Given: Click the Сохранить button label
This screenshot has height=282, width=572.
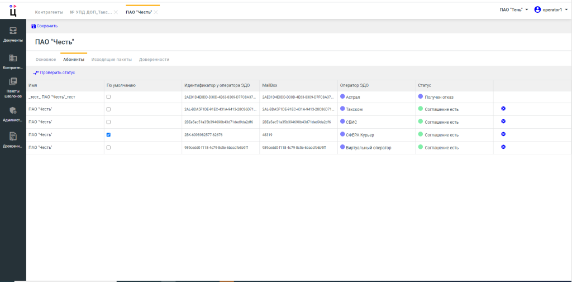Looking at the screenshot, I should pyautogui.click(x=47, y=26).
